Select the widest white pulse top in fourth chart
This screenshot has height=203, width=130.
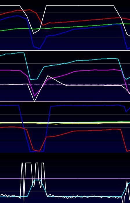click(28, 163)
